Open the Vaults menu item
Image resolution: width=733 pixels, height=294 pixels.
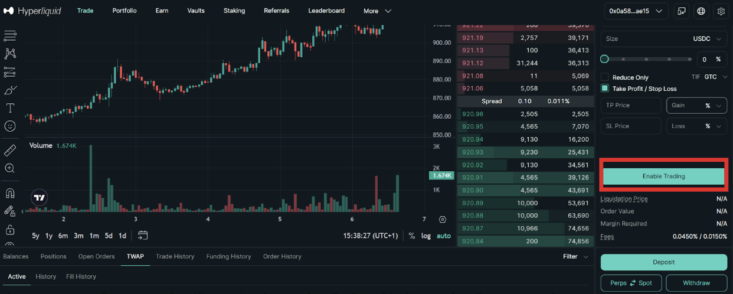tap(196, 11)
